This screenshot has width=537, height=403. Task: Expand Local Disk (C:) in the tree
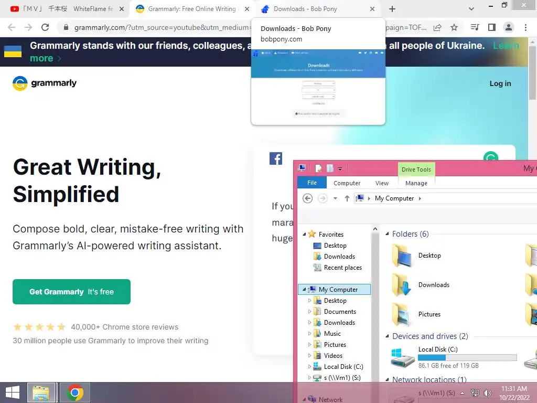309,367
